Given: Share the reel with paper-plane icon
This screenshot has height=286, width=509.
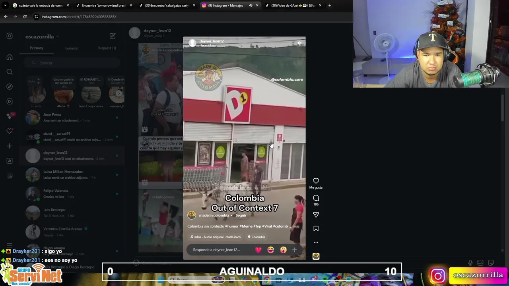Looking at the screenshot, I should (316, 214).
